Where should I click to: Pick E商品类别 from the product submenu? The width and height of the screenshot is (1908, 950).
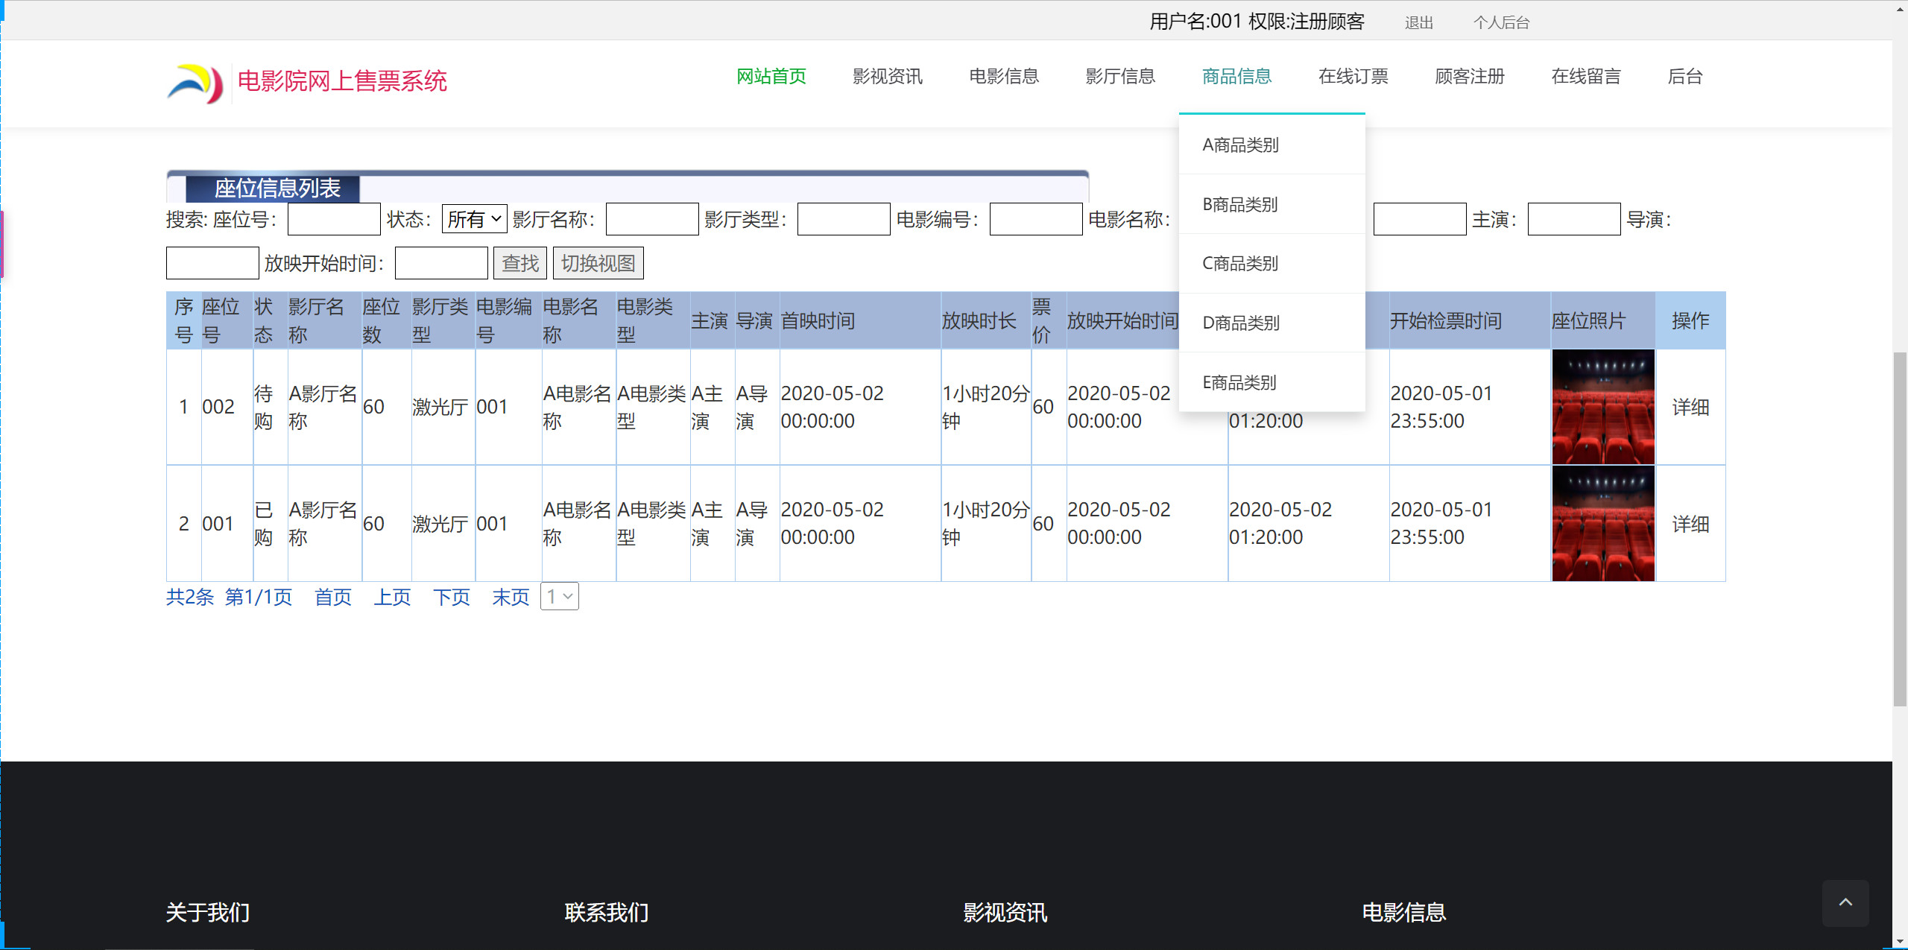(x=1239, y=382)
